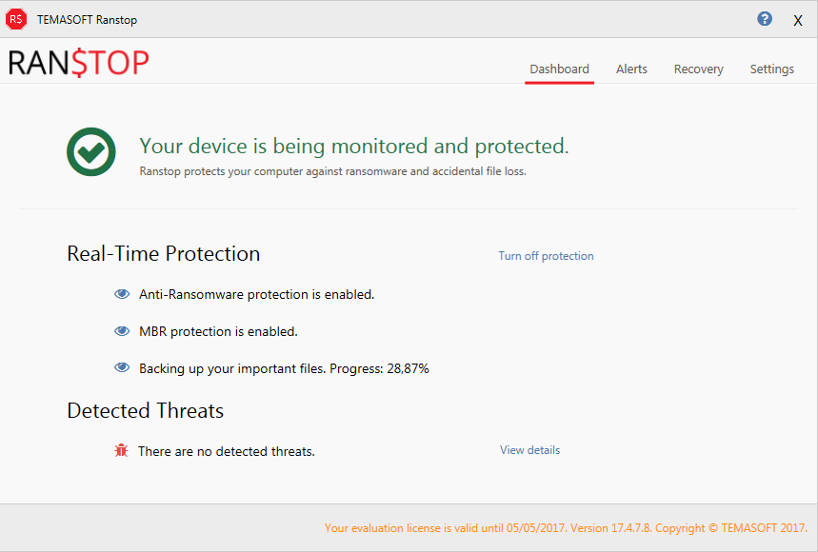View details of detected threats
818x552 pixels.
click(529, 450)
